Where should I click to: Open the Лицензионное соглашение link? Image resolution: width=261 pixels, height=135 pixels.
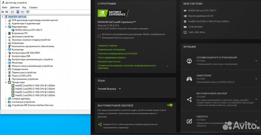click(x=111, y=50)
